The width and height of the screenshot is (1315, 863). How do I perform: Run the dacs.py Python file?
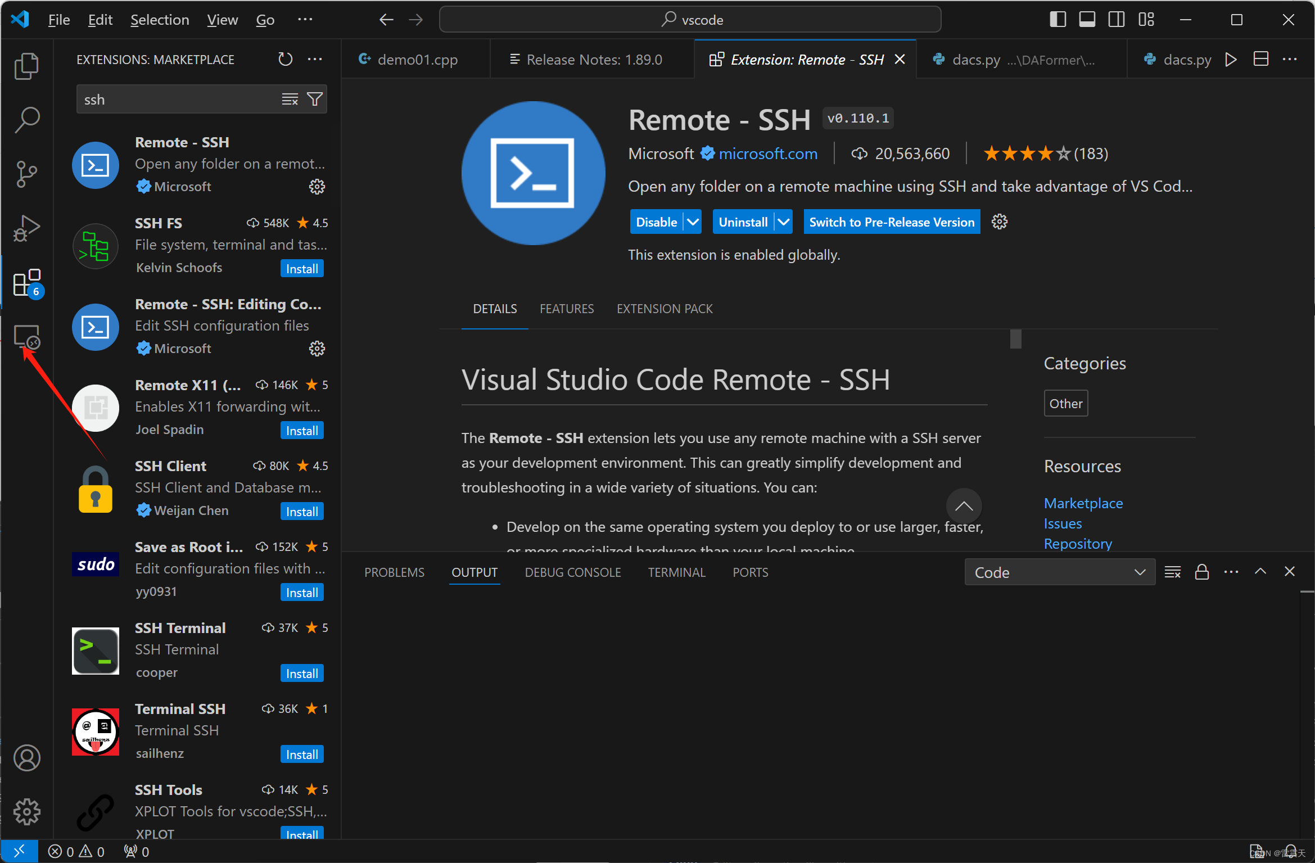pyautogui.click(x=1231, y=59)
